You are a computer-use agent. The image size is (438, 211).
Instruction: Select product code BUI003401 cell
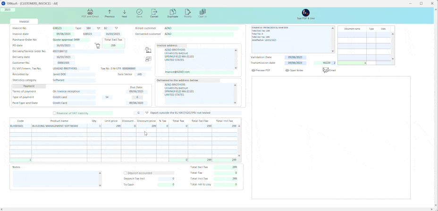20,126
